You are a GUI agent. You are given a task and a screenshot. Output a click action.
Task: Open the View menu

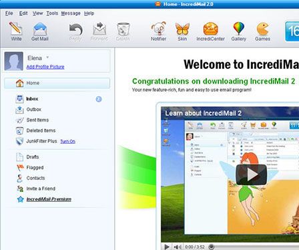(x=37, y=13)
